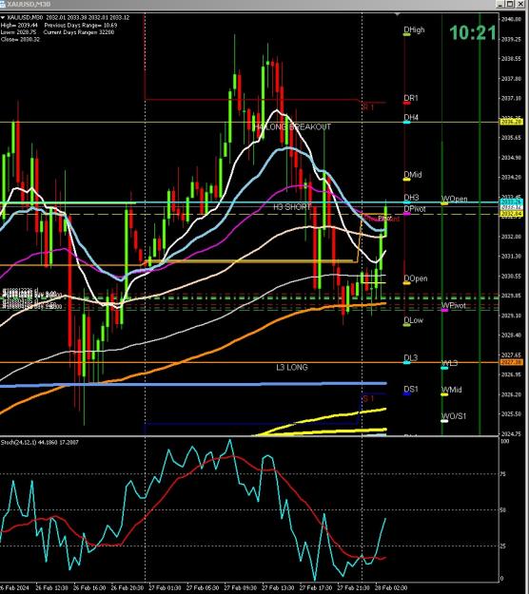Expand the XAUUSD,M30 symbol dropdown arrow

[3, 17]
